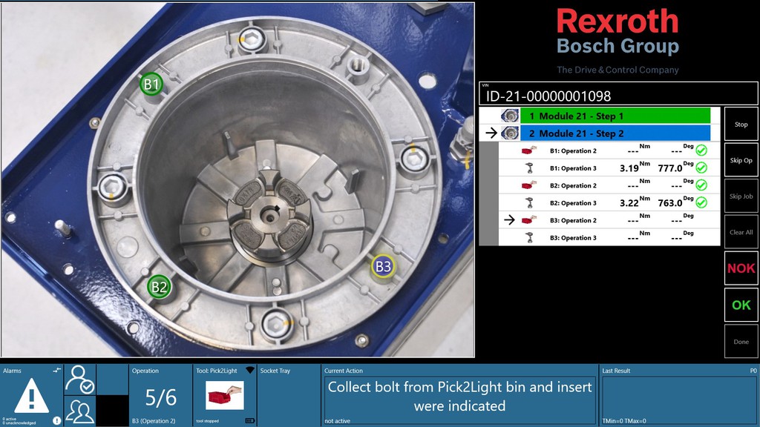Click the Socket Tray panel header

tap(275, 371)
